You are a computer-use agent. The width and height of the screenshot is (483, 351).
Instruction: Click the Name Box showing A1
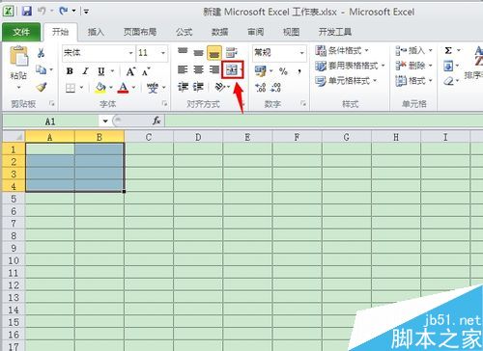point(50,121)
